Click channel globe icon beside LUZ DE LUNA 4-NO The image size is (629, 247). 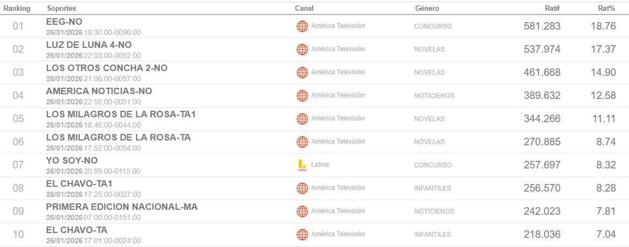coord(302,50)
